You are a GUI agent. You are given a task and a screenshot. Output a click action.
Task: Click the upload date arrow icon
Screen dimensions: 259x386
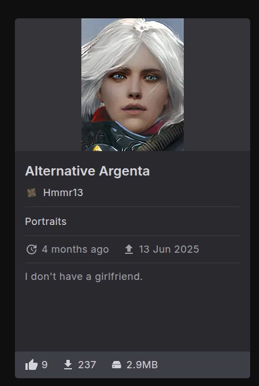coord(129,249)
